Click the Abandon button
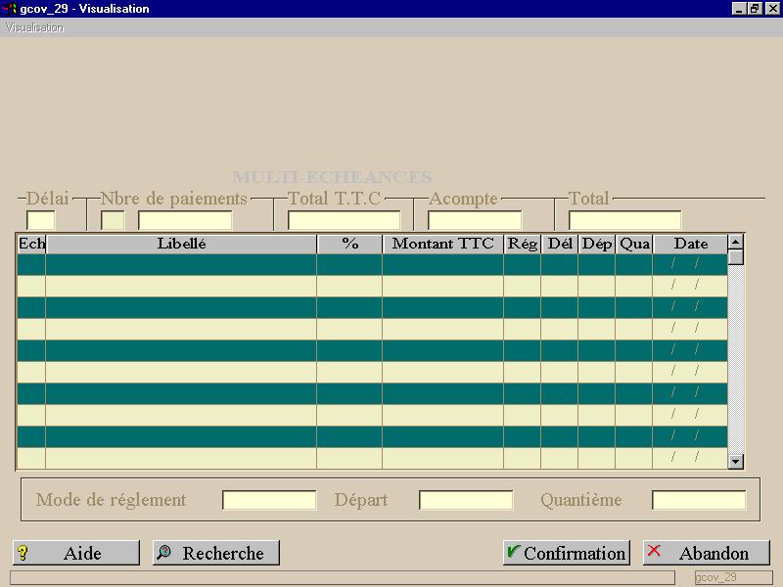The image size is (783, 587). click(707, 553)
